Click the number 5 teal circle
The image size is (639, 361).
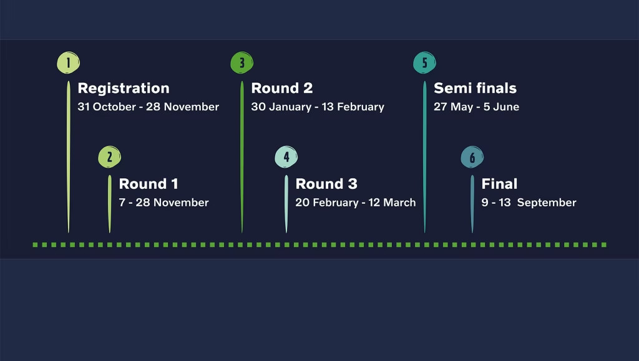[x=424, y=63]
